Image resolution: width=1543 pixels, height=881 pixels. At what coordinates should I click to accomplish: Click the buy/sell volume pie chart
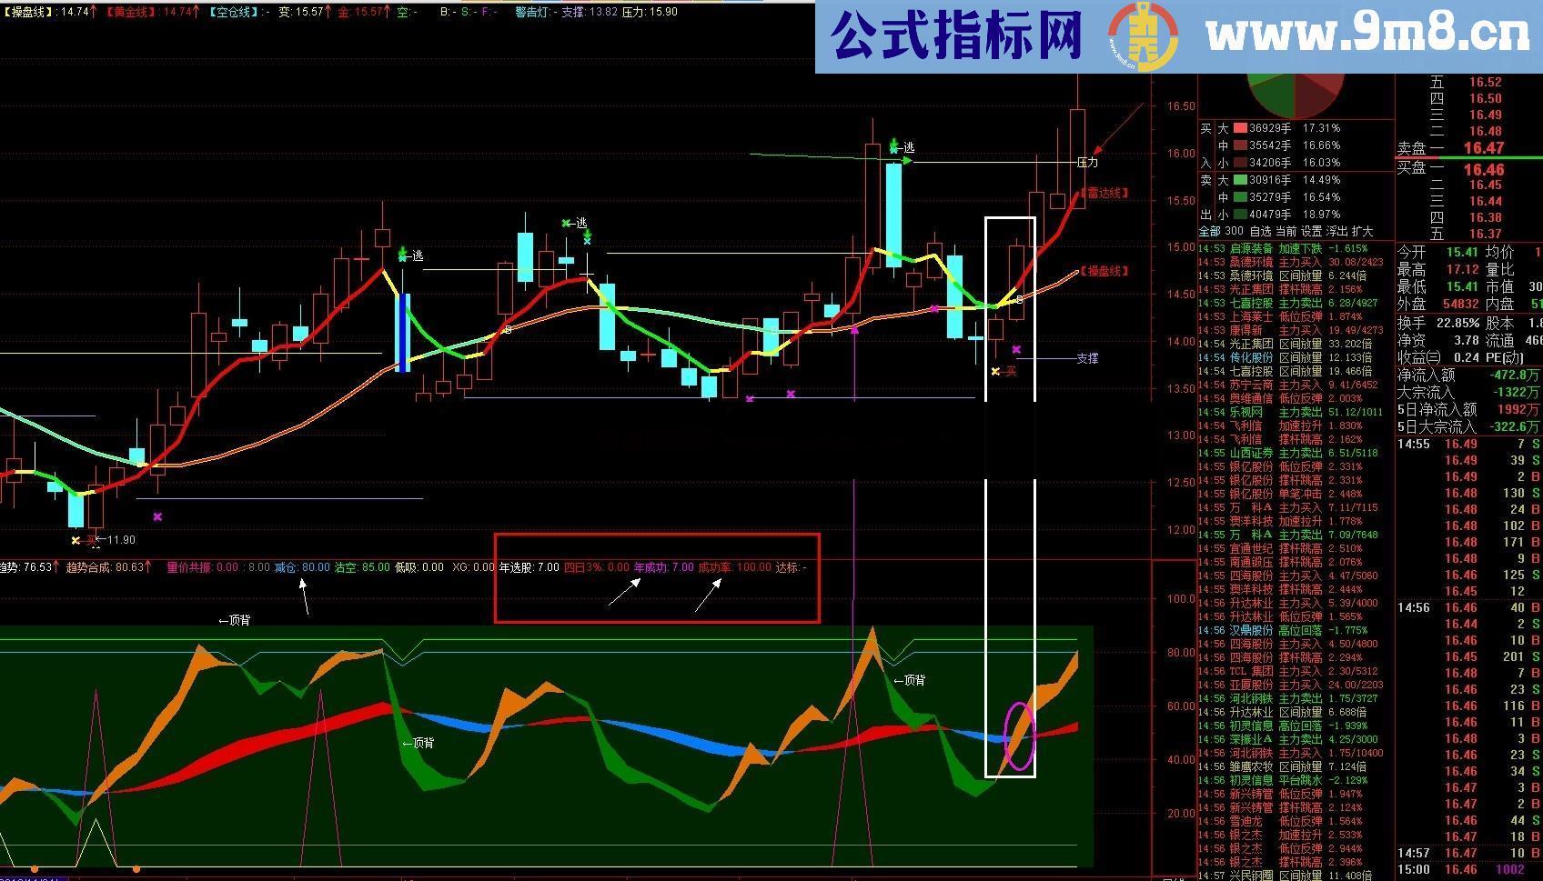(1296, 95)
